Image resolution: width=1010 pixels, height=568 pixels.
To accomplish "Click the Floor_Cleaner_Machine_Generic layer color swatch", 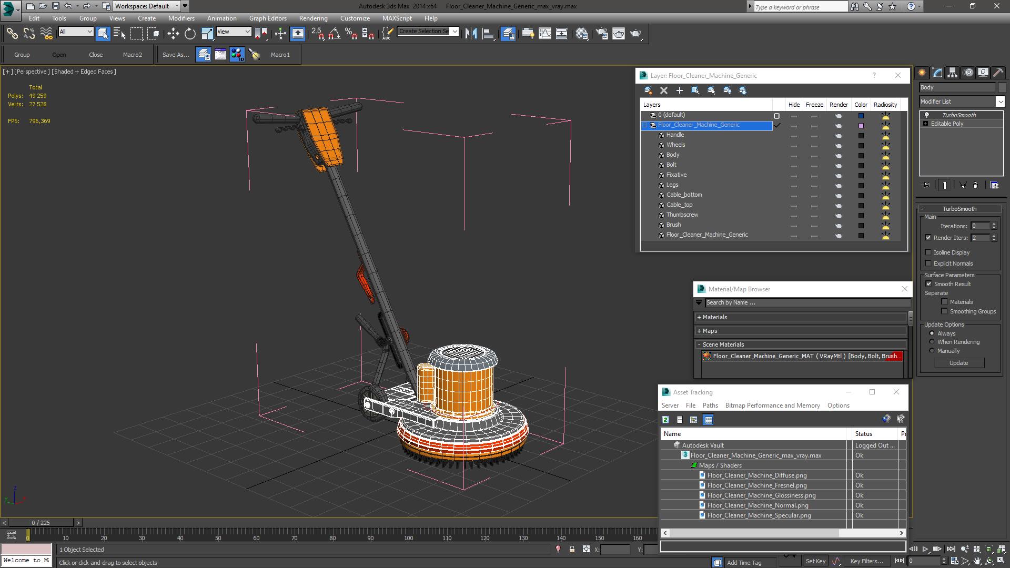I will click(x=861, y=125).
